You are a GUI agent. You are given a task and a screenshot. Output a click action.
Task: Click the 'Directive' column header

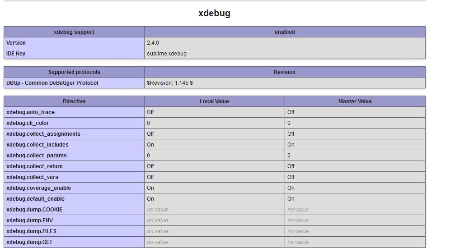click(x=74, y=101)
